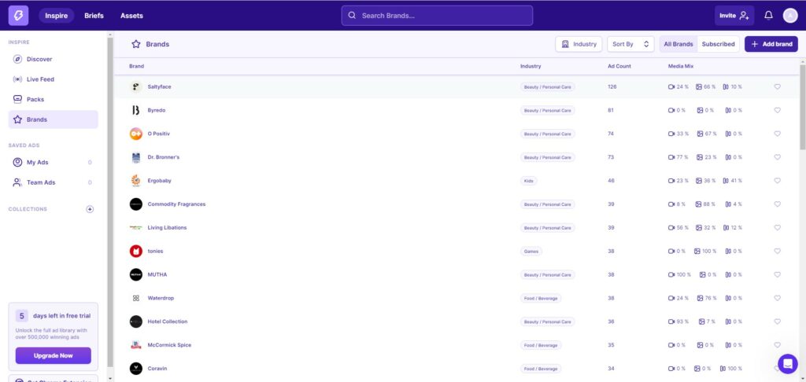Open Team Ads in the sidebar
The height and width of the screenshot is (382, 806).
click(53, 182)
